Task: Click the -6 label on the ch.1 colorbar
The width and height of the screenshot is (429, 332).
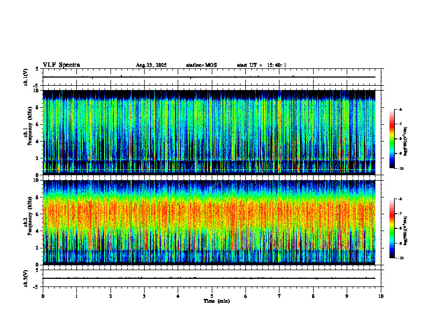Action: [400, 110]
